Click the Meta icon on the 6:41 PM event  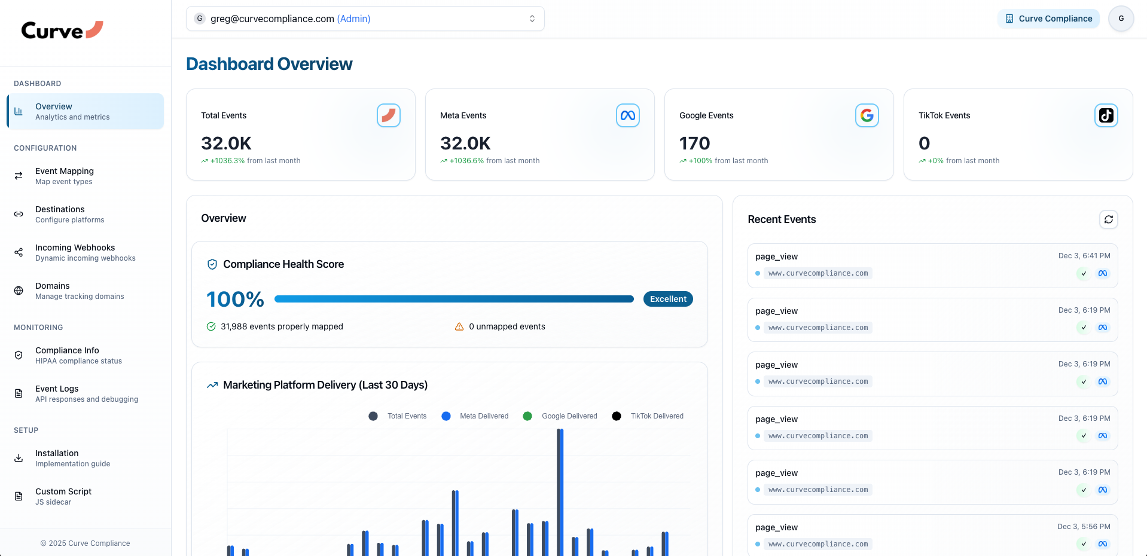pos(1103,273)
